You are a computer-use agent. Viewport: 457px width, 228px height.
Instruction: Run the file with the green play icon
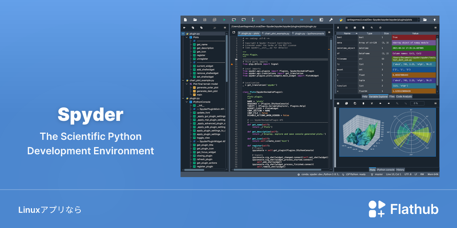click(224, 19)
